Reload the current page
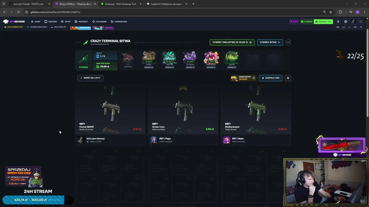The width and height of the screenshot is (369, 207). [18, 12]
